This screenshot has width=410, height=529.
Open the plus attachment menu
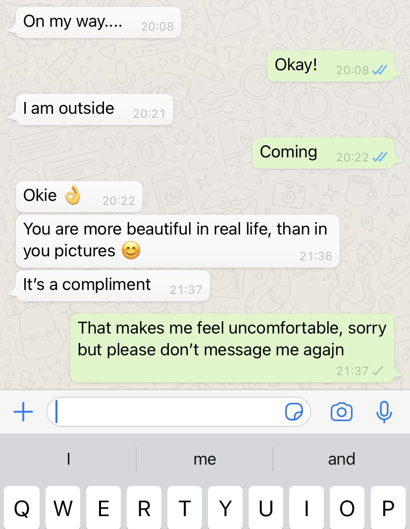23,412
